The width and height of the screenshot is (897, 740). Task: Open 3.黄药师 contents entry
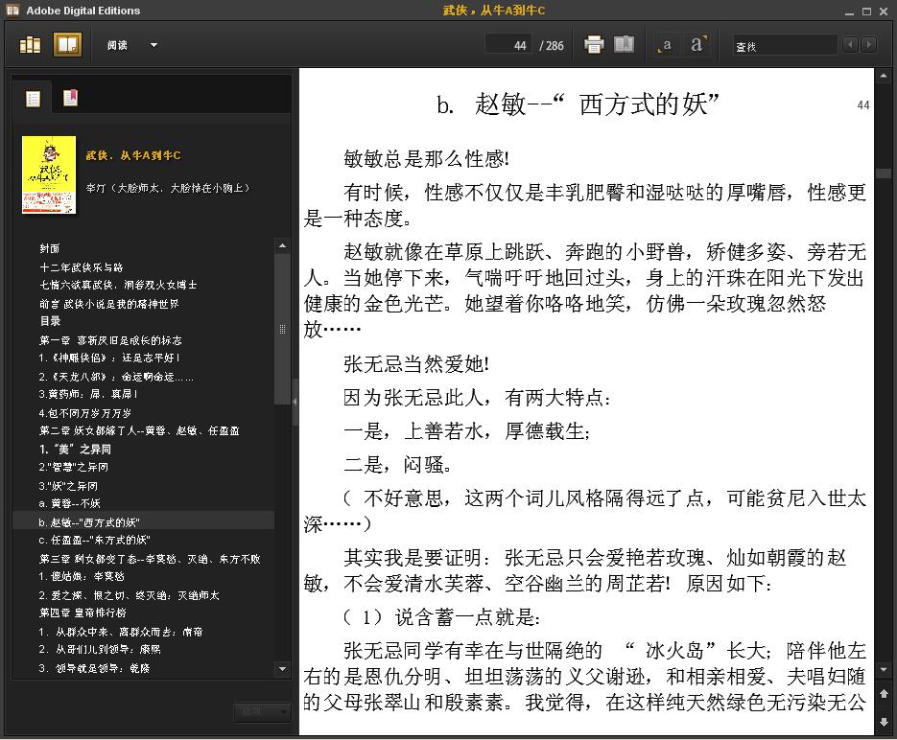[x=88, y=394]
